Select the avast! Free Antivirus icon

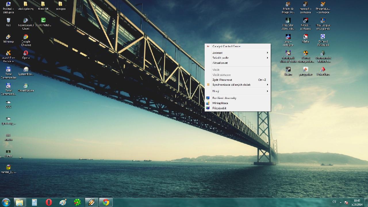(8, 53)
